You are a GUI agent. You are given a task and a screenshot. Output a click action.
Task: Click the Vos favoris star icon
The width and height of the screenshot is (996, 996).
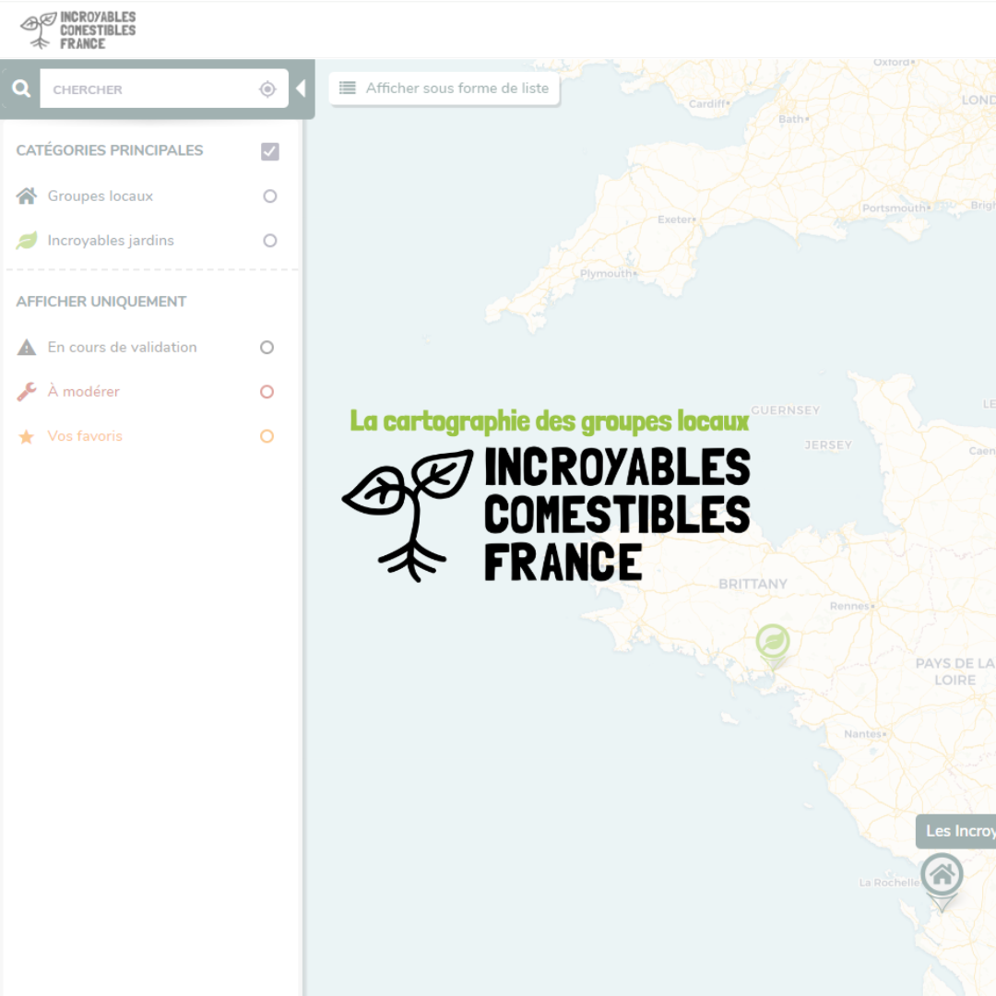(x=27, y=436)
